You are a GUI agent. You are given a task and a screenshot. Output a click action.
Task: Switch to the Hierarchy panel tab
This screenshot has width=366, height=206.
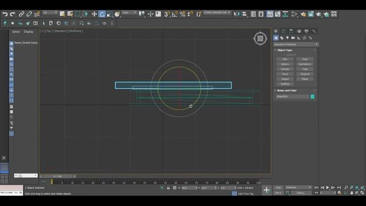click(x=291, y=31)
